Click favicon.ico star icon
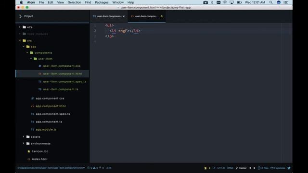 [29, 151]
